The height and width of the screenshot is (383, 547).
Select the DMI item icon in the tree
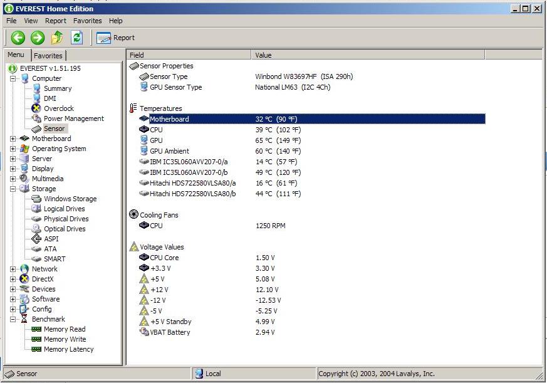click(36, 98)
